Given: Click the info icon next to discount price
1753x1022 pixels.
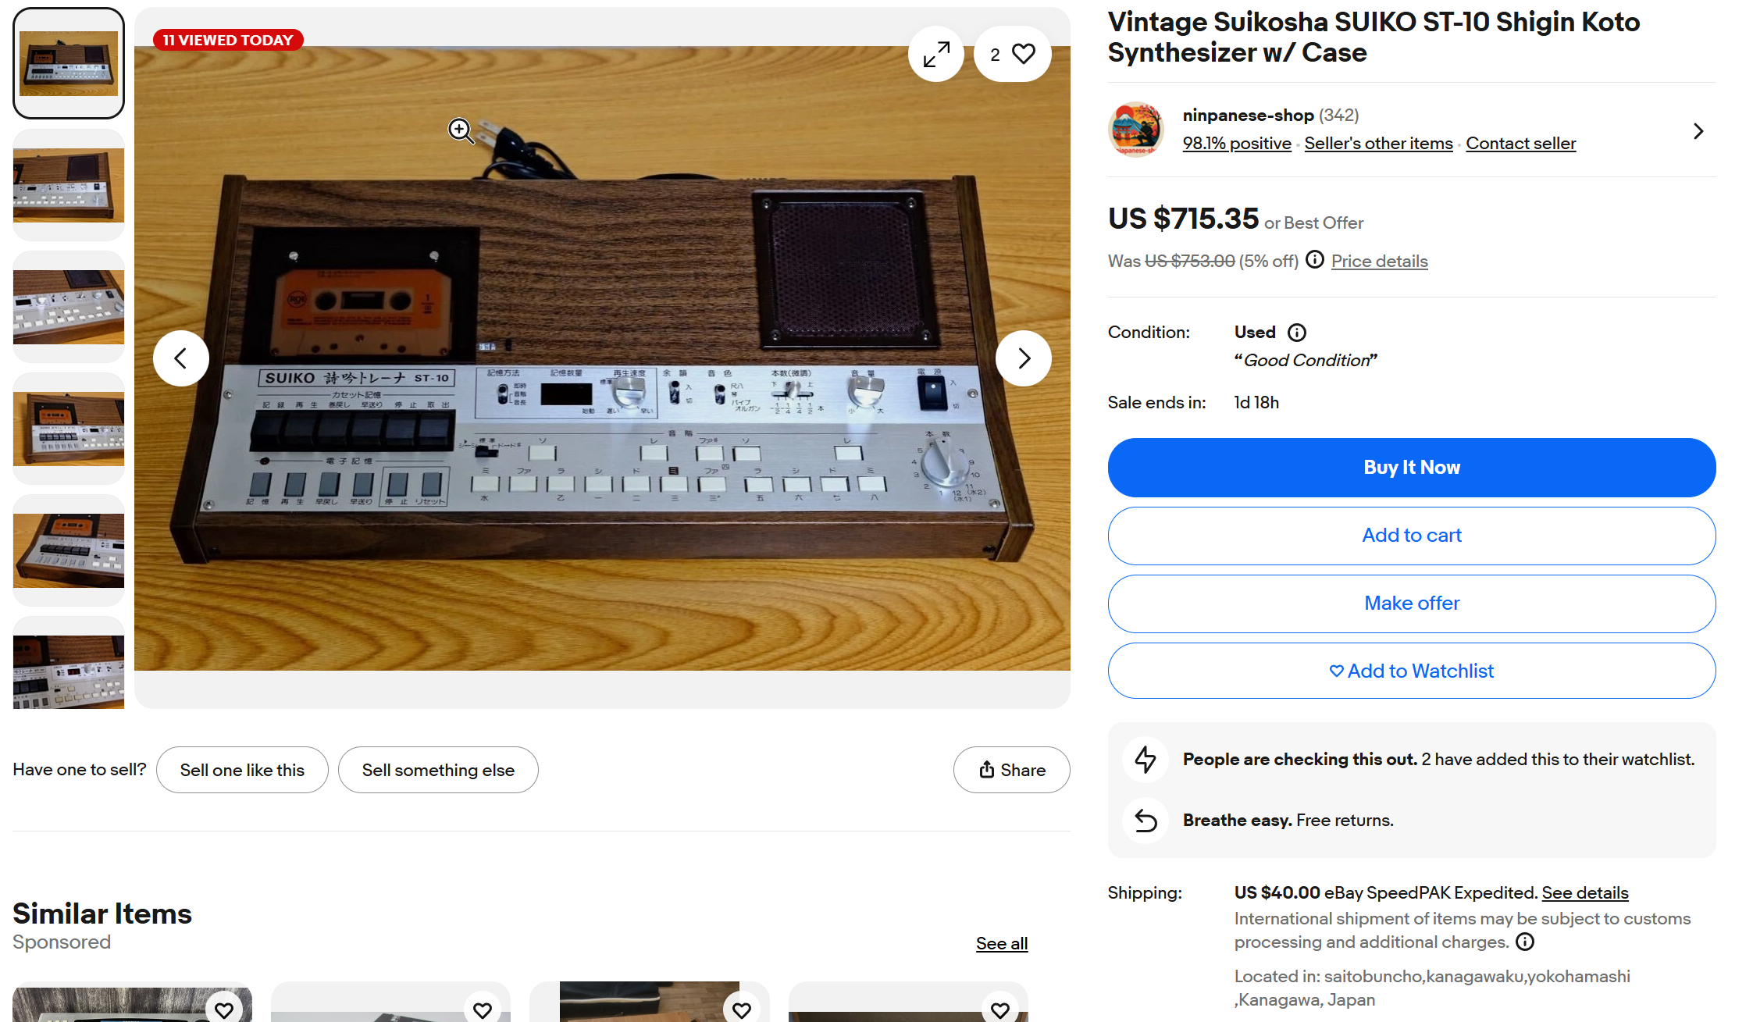Looking at the screenshot, I should [1315, 260].
